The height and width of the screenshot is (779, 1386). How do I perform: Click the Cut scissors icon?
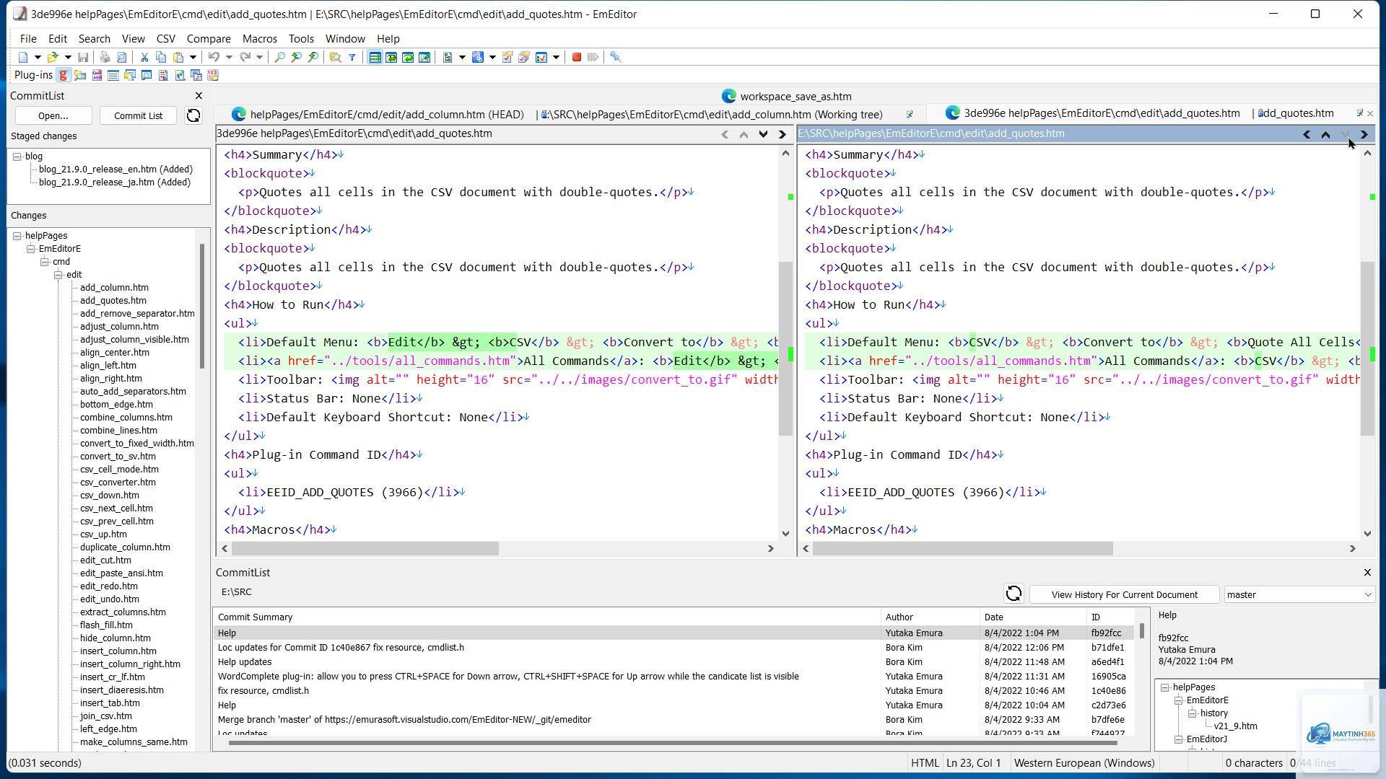click(x=144, y=57)
